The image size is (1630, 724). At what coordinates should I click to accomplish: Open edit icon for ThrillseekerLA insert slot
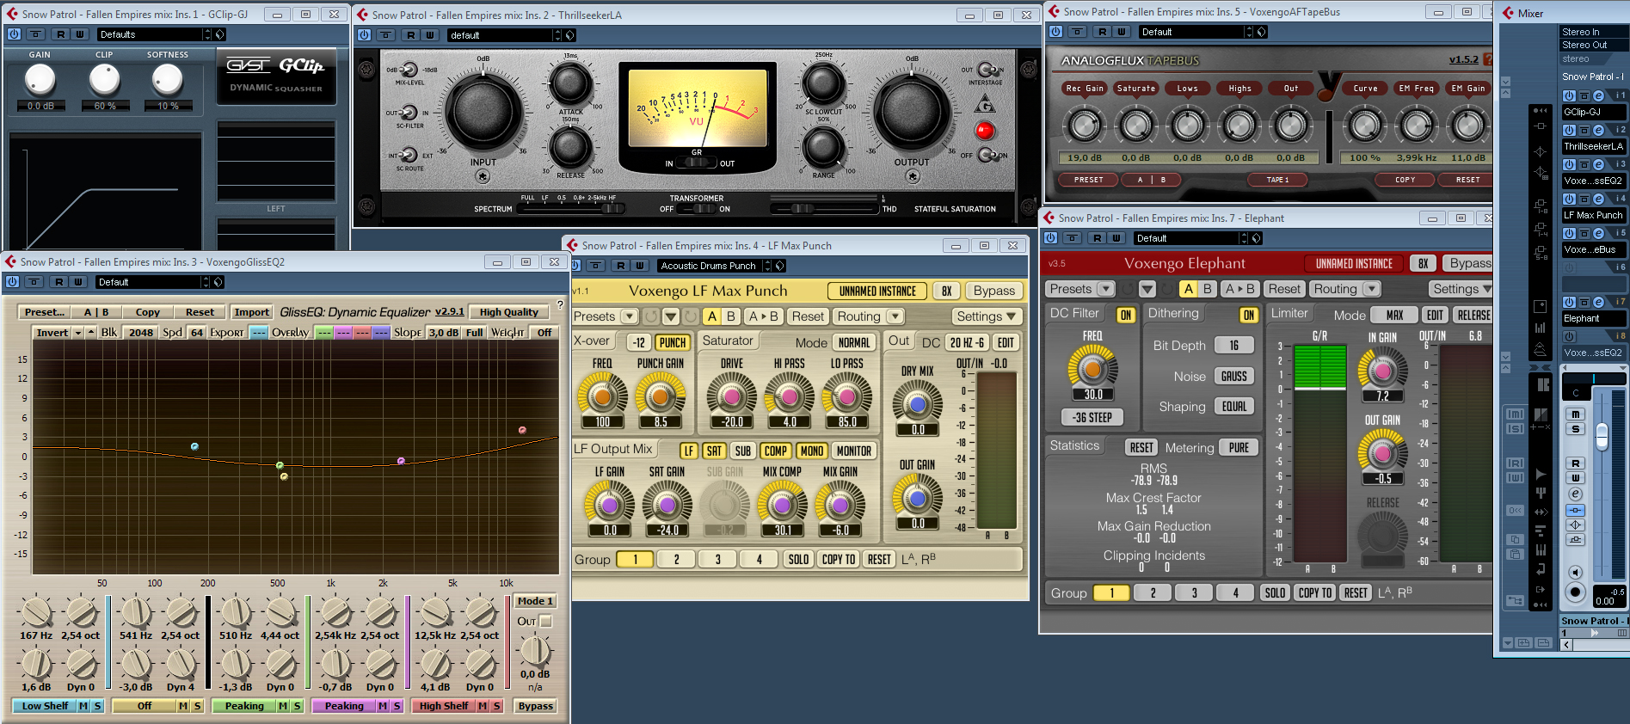pos(1598,131)
